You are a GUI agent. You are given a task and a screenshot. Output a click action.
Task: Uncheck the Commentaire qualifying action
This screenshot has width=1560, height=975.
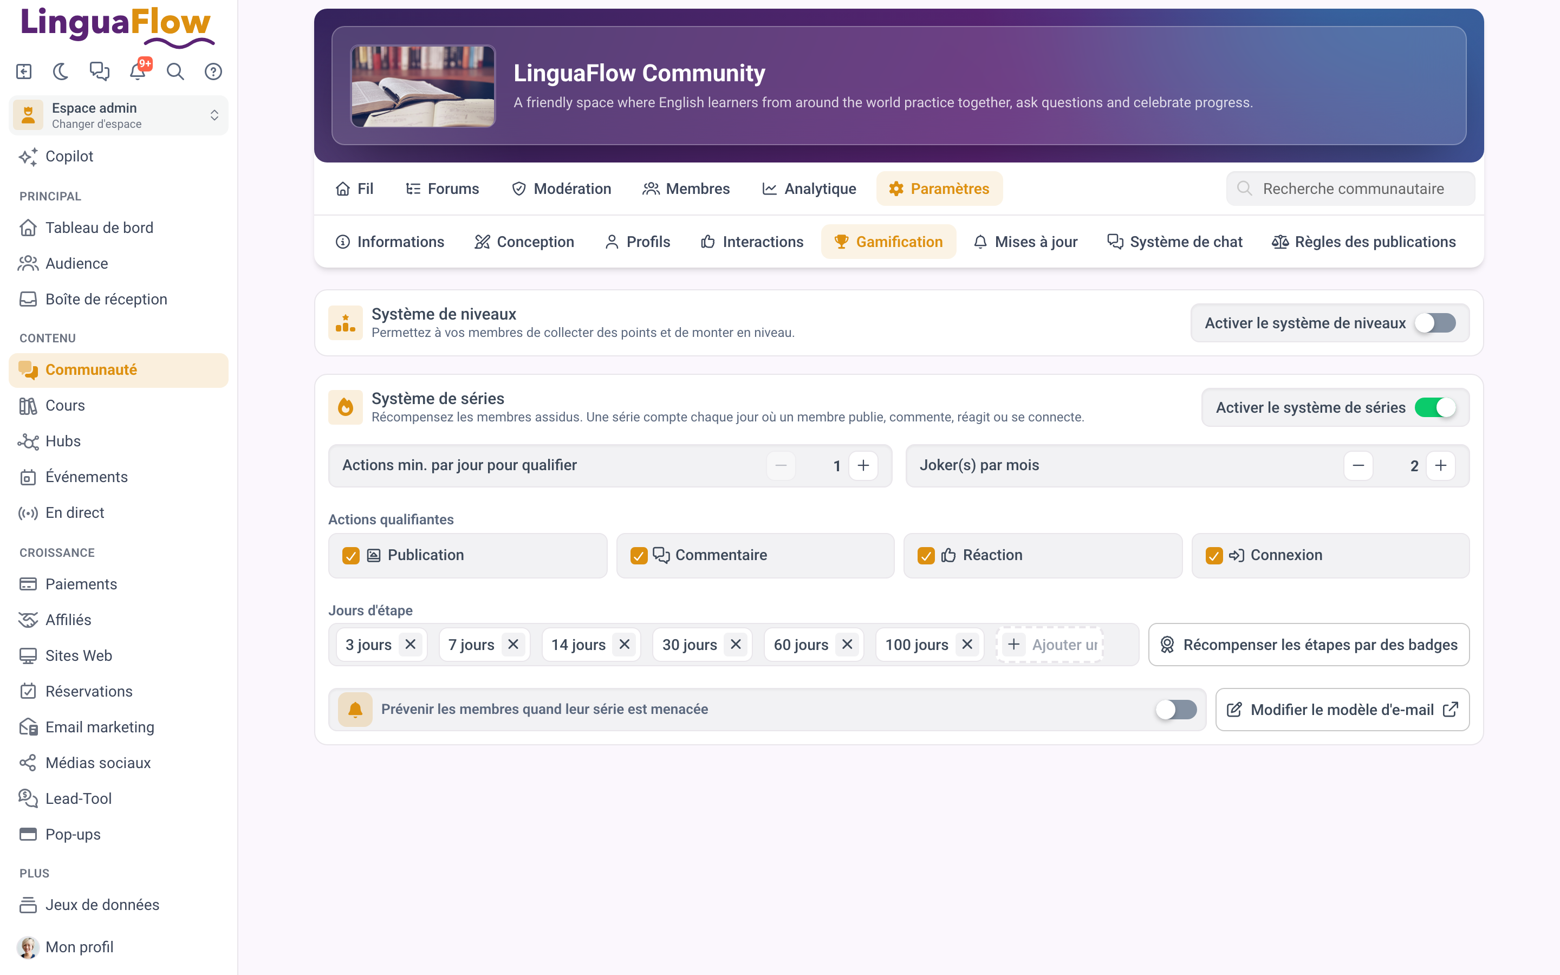tap(638, 555)
